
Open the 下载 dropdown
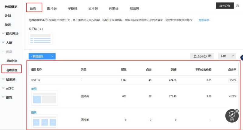click(227, 56)
